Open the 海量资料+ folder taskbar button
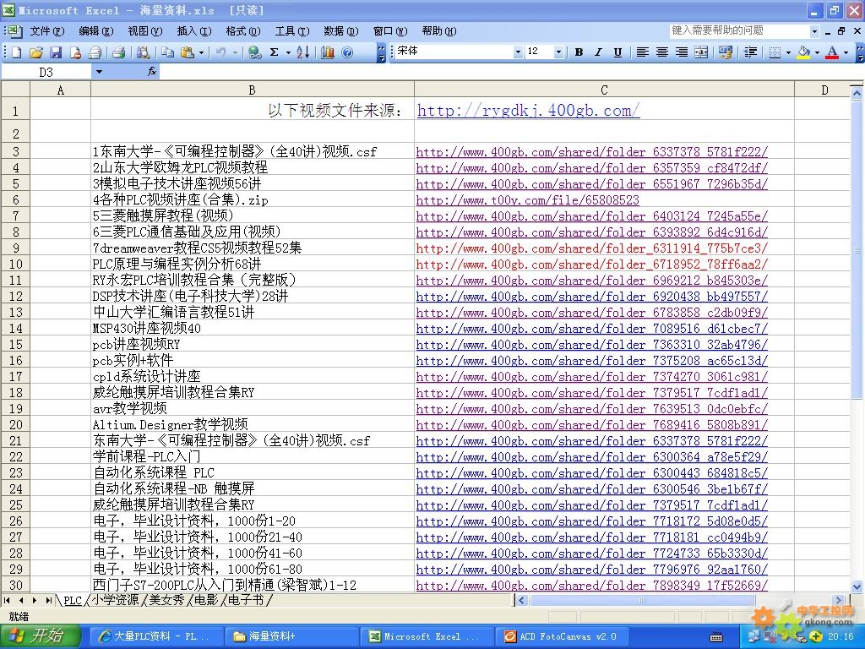 (x=290, y=636)
